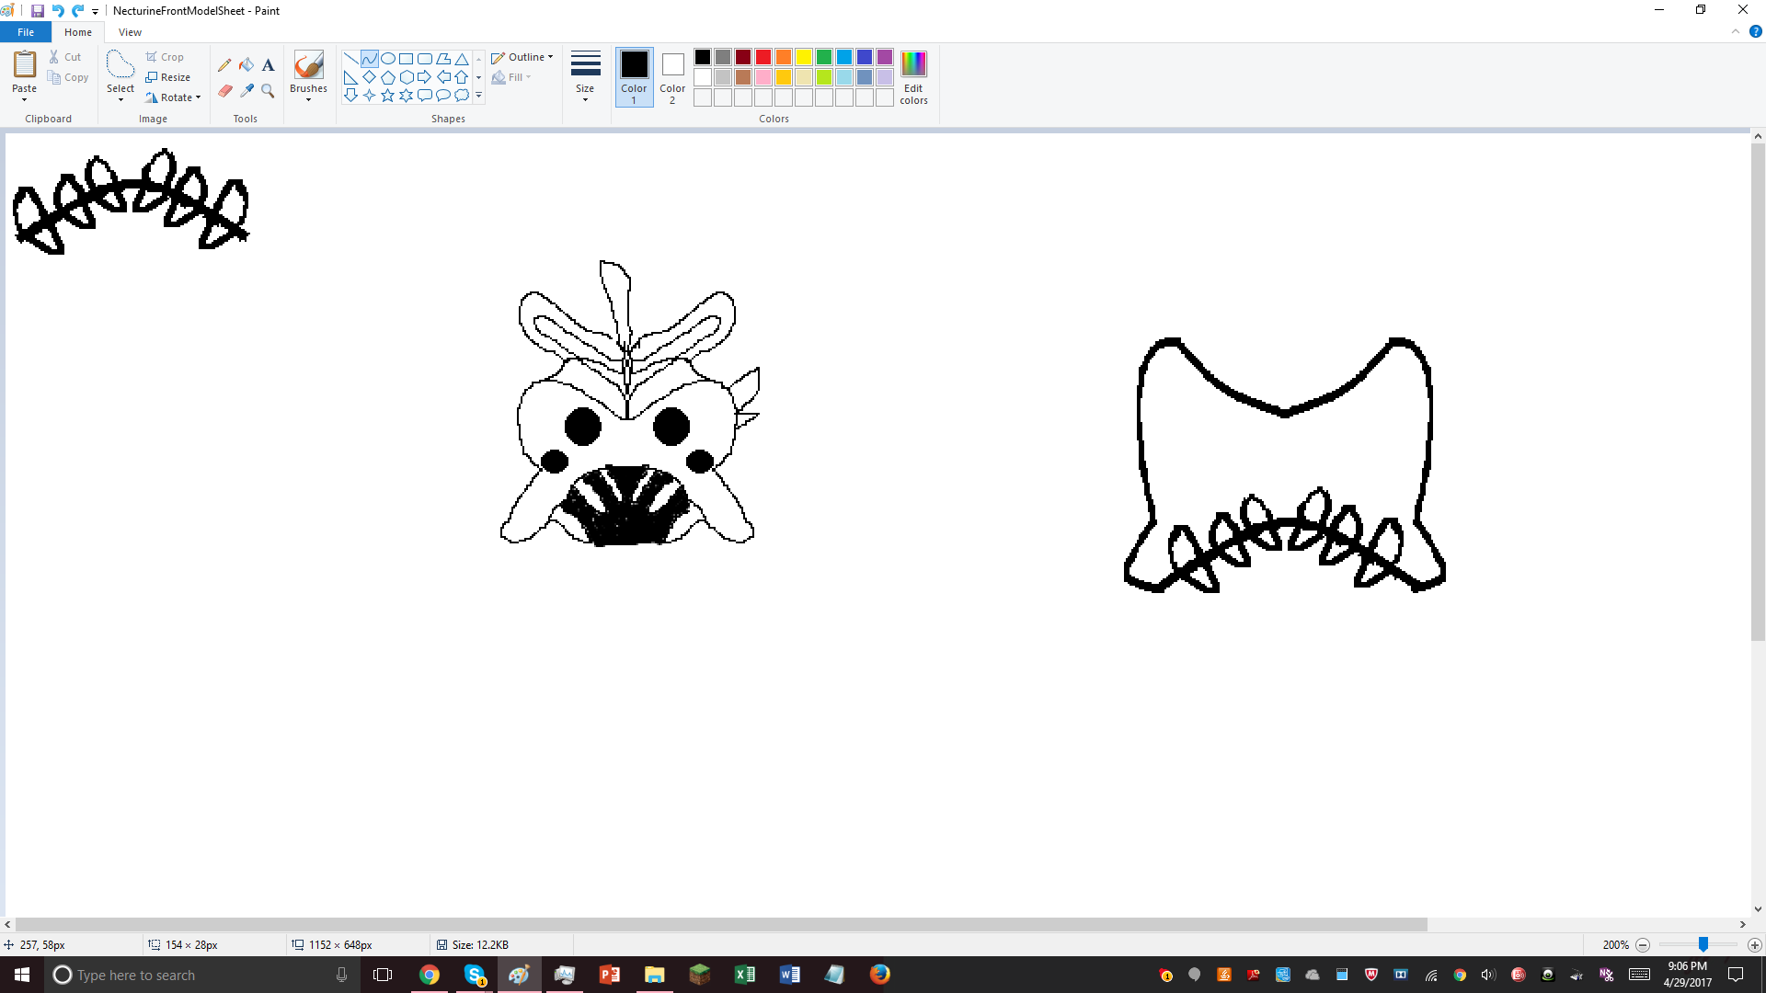
Task: Click zoom in plus button
Action: [x=1754, y=945]
